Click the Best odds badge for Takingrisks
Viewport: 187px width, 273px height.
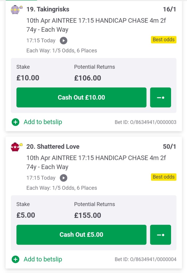click(x=164, y=40)
